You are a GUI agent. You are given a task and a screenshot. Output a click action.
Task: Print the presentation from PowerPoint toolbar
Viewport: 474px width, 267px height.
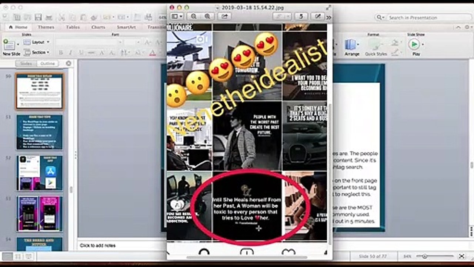point(49,17)
